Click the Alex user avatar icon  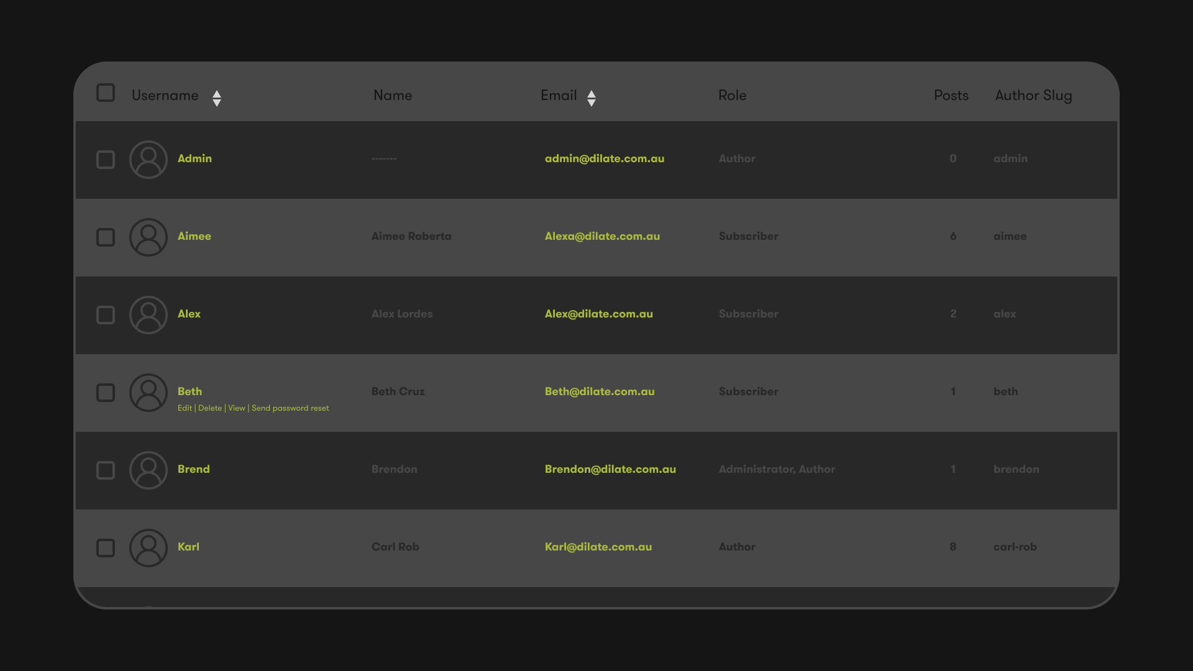[x=147, y=314]
